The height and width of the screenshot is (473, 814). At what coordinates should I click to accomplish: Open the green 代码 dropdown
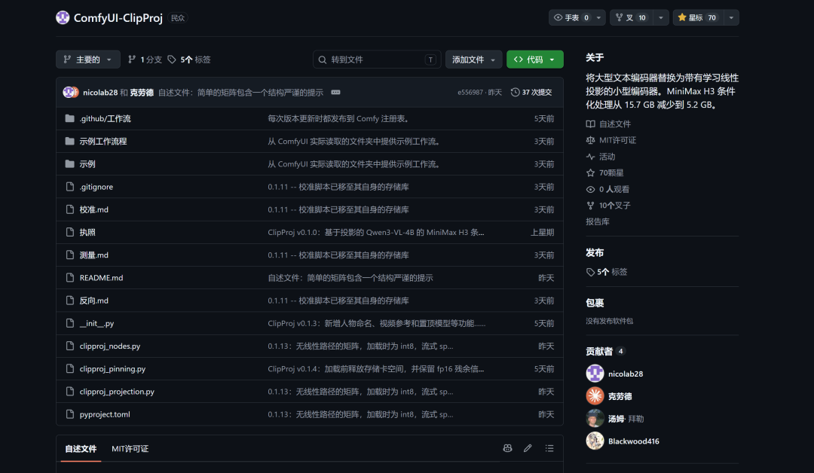pos(534,60)
